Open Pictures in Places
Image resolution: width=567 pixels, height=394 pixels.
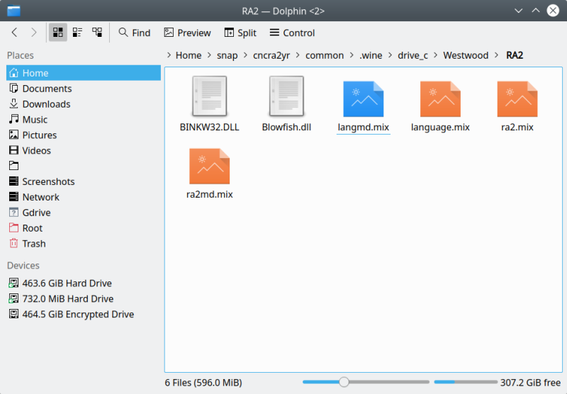[84, 135]
